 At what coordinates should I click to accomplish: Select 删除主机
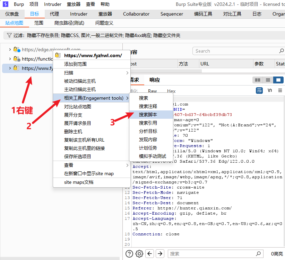pyautogui.click(x=92, y=132)
